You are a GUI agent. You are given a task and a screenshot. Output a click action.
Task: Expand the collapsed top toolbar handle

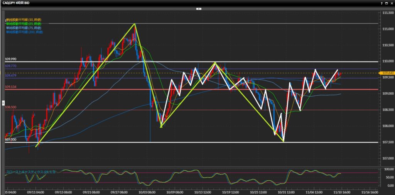pos(199,8)
